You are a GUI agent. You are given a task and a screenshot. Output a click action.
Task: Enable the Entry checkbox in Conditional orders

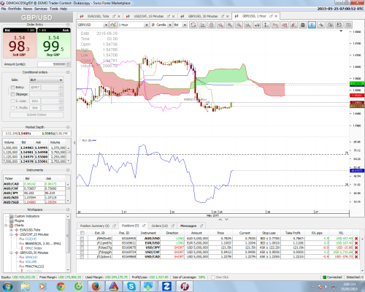coord(12,88)
